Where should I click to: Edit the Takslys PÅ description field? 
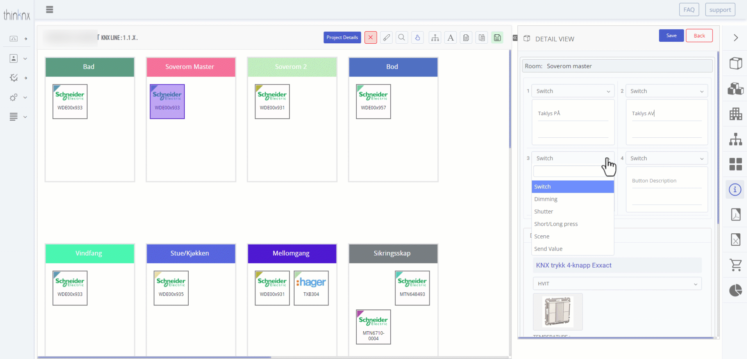point(573,114)
